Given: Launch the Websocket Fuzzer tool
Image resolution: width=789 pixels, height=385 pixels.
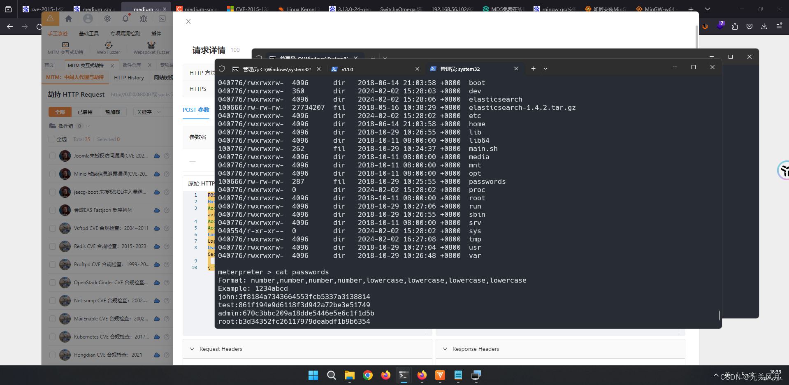Looking at the screenshot, I should (151, 48).
